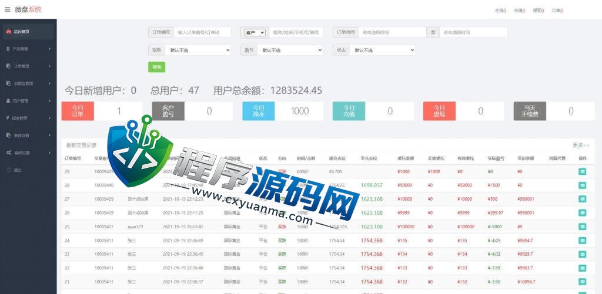Screen dimensions: 602x294
Task: Click the 订单时间 start time picker field
Action: point(392,33)
